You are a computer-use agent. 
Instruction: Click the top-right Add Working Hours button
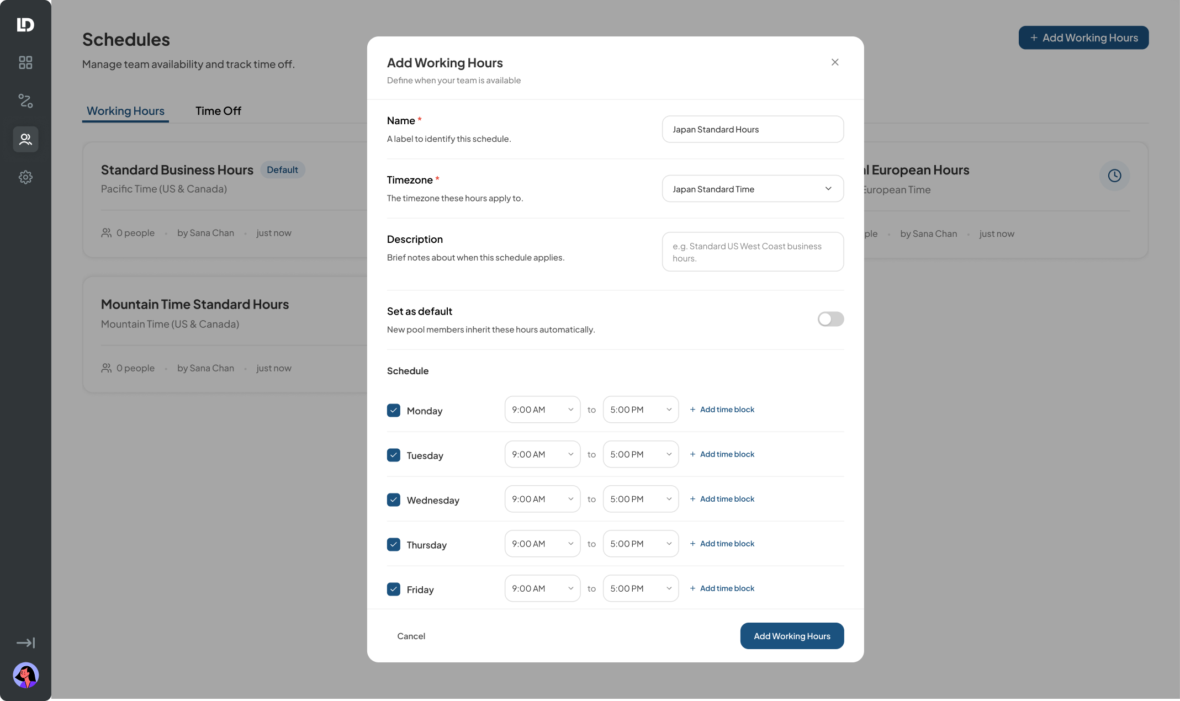coord(1083,38)
